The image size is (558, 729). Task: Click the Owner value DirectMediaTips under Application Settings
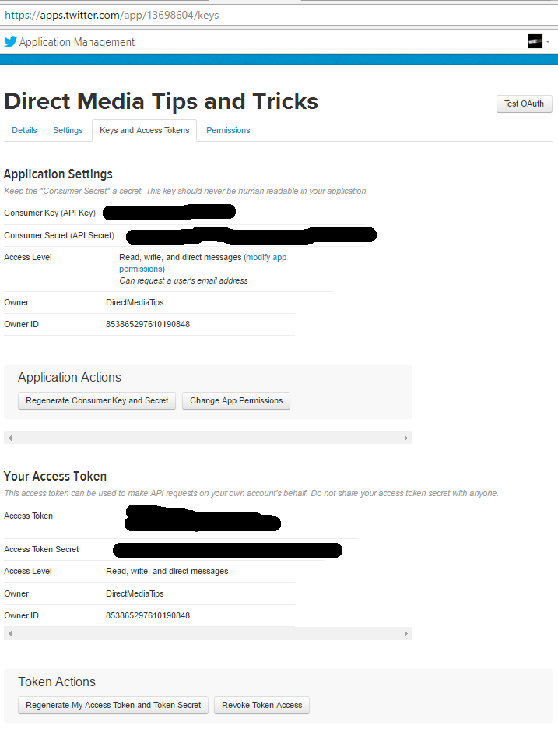click(135, 302)
